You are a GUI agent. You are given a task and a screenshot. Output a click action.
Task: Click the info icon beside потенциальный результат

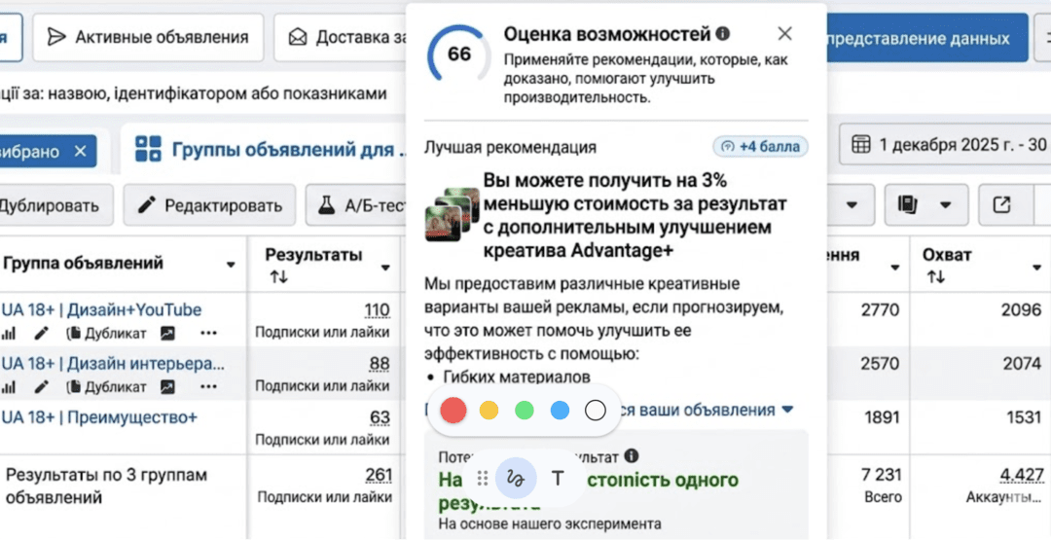pos(631,456)
